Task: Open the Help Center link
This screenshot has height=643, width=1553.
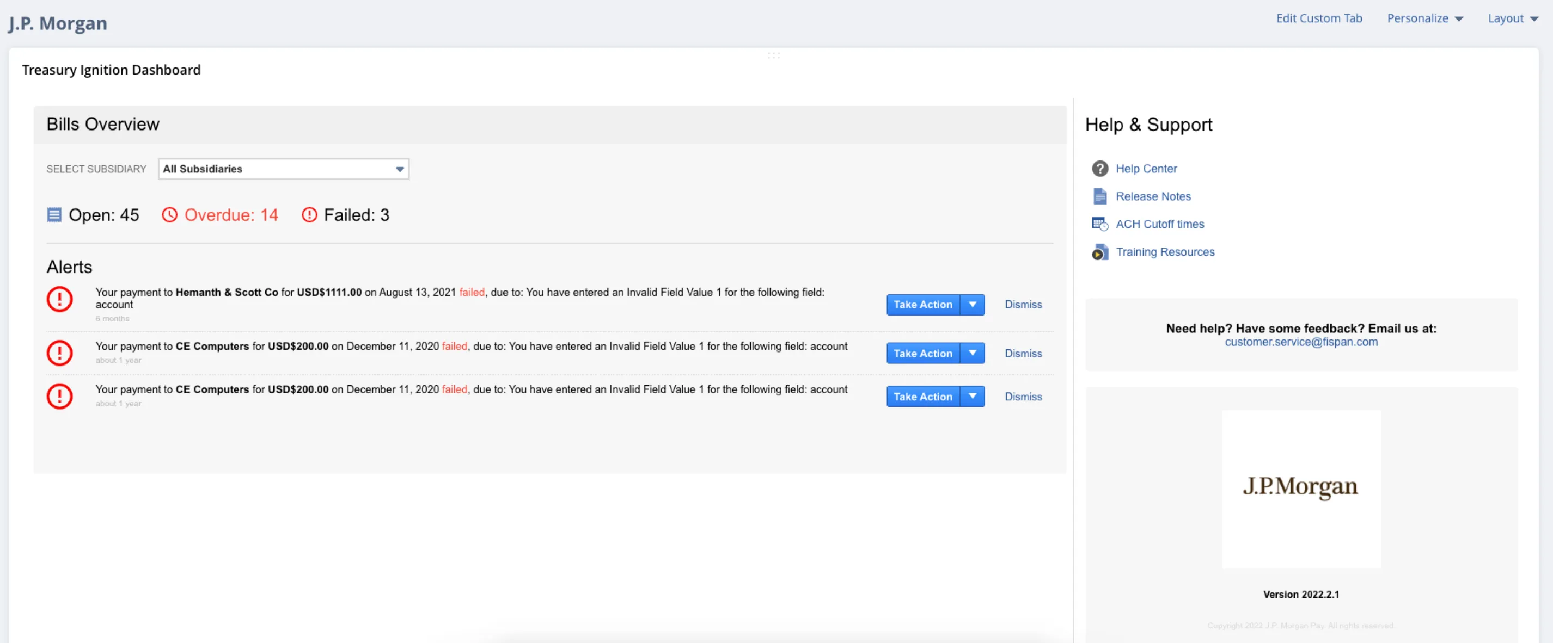Action: coord(1146,169)
